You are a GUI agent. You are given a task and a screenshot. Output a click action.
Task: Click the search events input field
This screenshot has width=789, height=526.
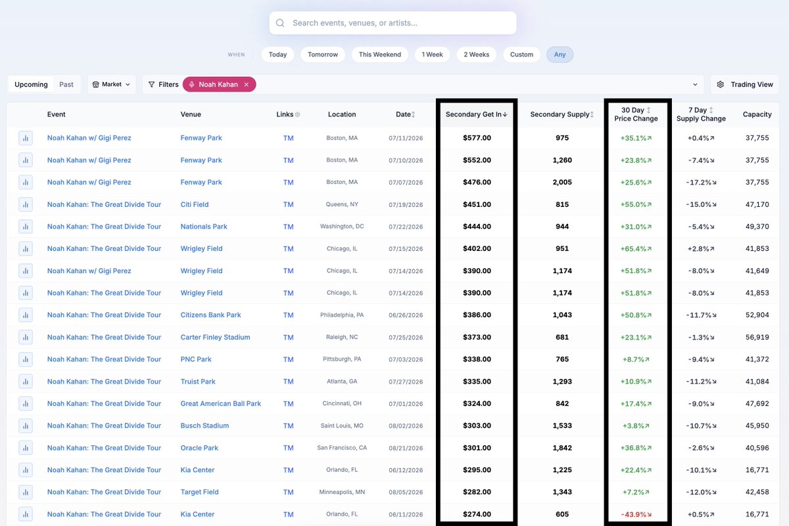(393, 23)
